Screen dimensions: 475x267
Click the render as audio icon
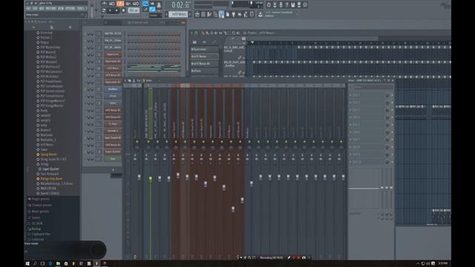click(299, 4)
